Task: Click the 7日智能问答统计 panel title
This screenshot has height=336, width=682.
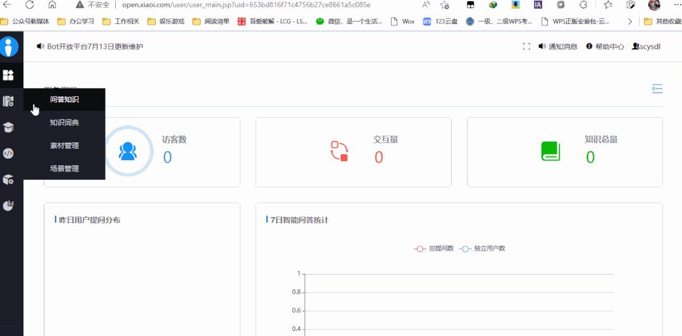Action: pyautogui.click(x=299, y=220)
